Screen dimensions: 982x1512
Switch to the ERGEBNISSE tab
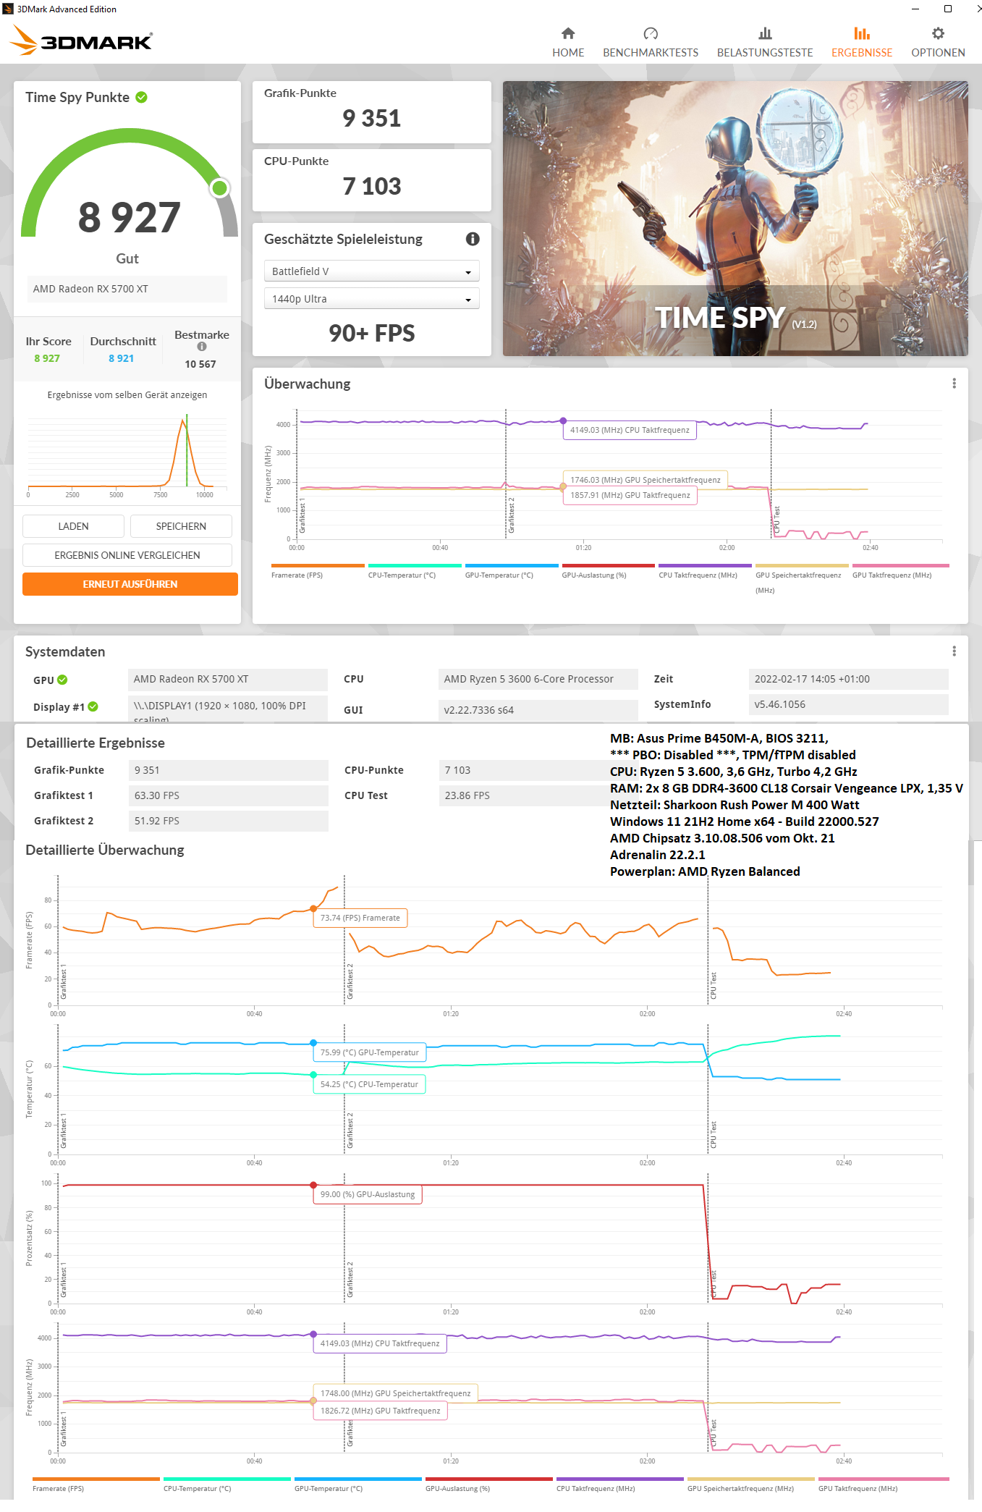[862, 43]
